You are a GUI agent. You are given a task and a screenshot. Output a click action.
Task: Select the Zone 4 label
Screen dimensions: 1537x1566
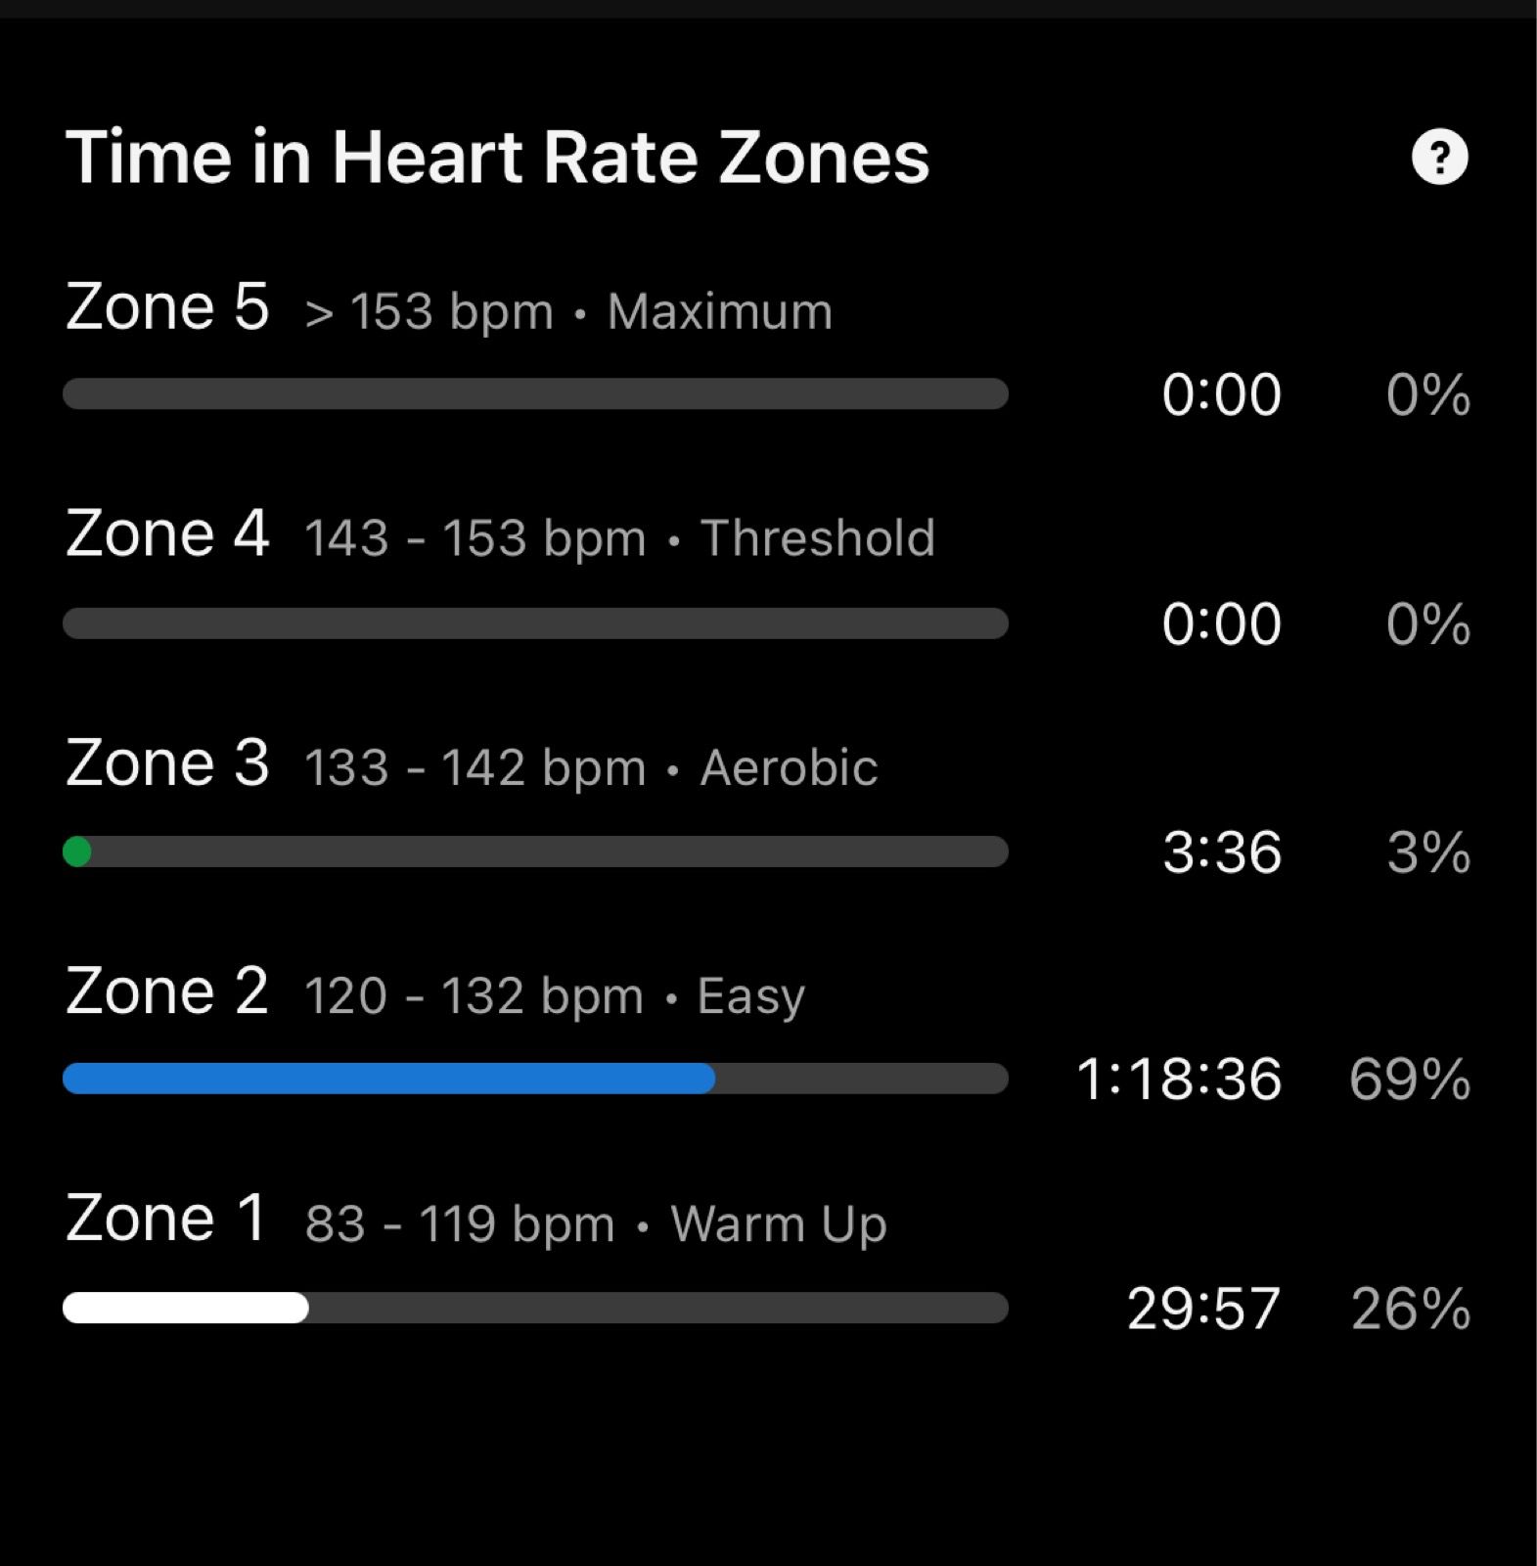[x=167, y=534]
